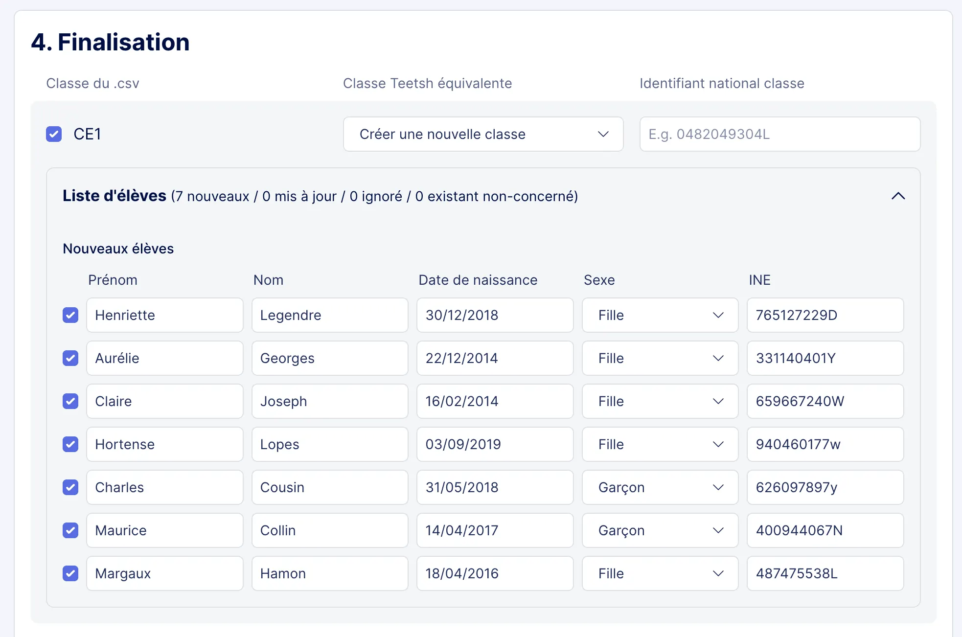Click the birth date field 22/12/2014
The height and width of the screenshot is (637, 962).
[495, 358]
